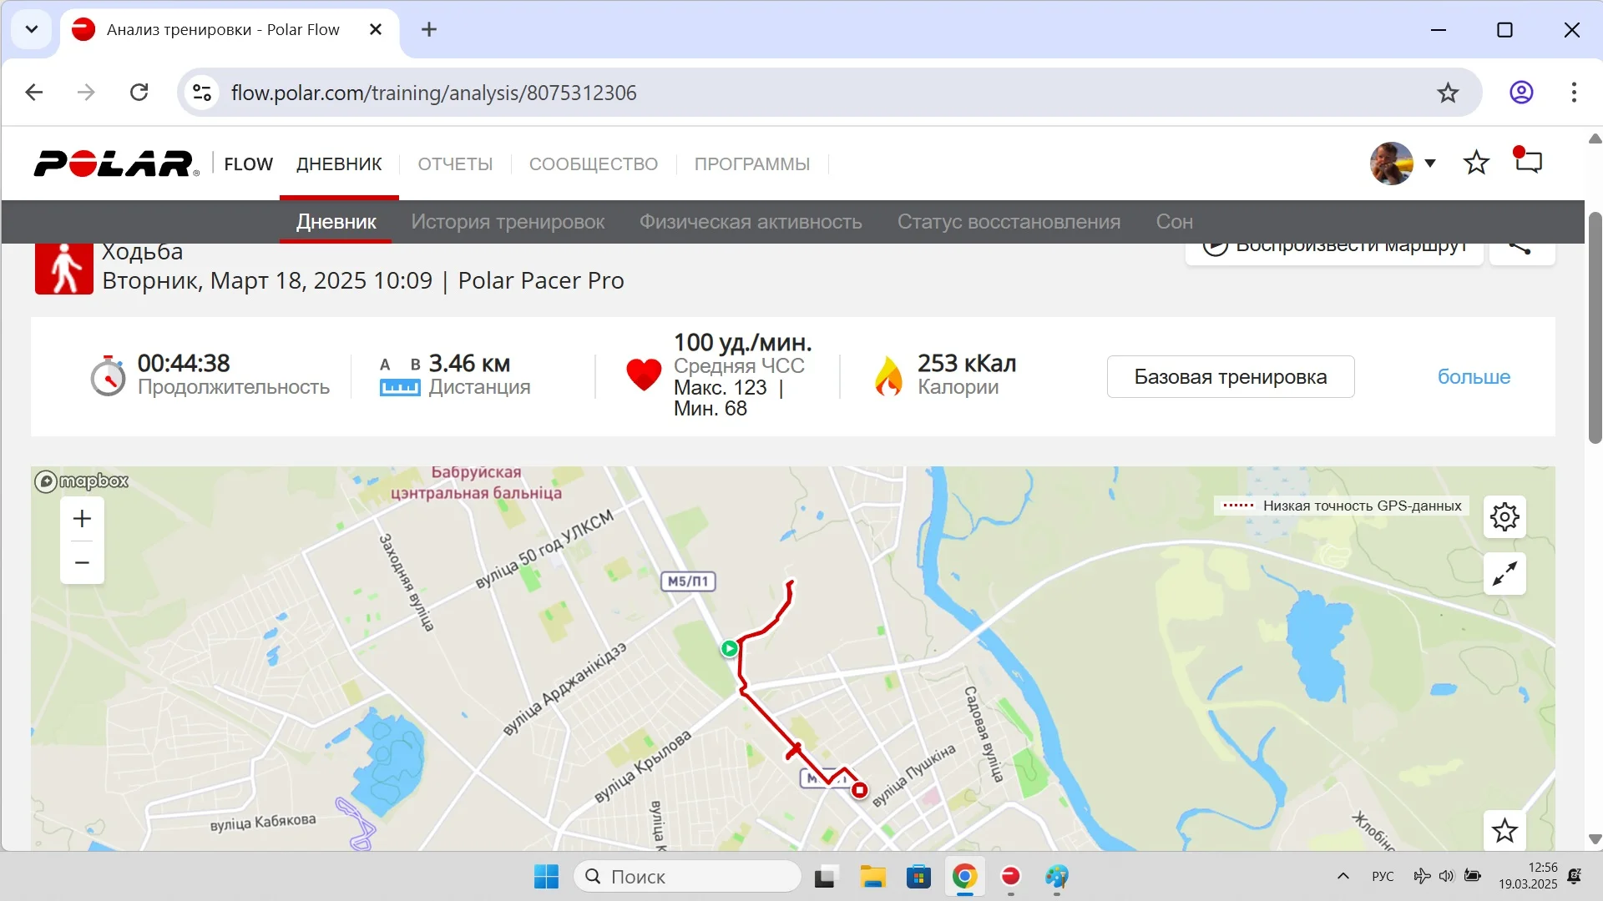
Task: Bookmark this page in address bar
Action: point(1448,93)
